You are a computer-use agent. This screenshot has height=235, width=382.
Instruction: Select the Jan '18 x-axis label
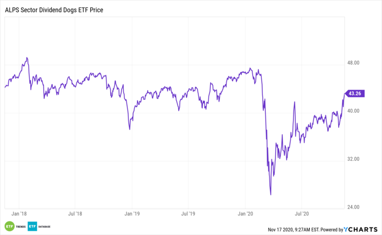point(19,215)
